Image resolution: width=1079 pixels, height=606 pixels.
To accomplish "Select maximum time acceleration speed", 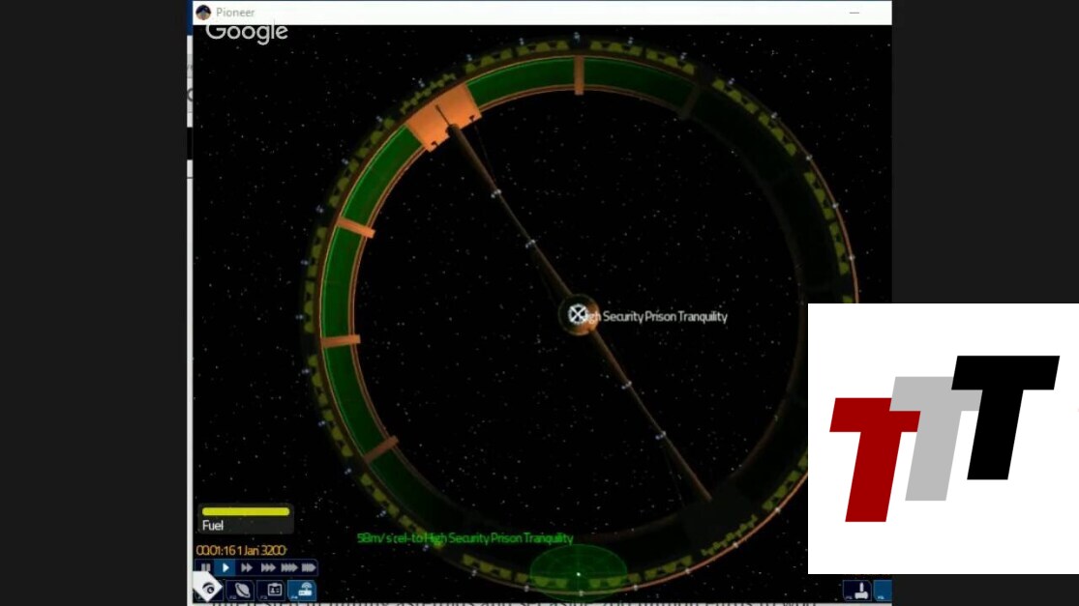I will coord(309,568).
